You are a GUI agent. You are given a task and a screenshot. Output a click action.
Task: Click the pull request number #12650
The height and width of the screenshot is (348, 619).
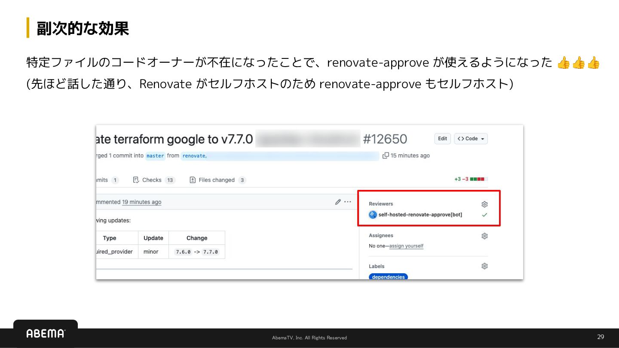385,139
